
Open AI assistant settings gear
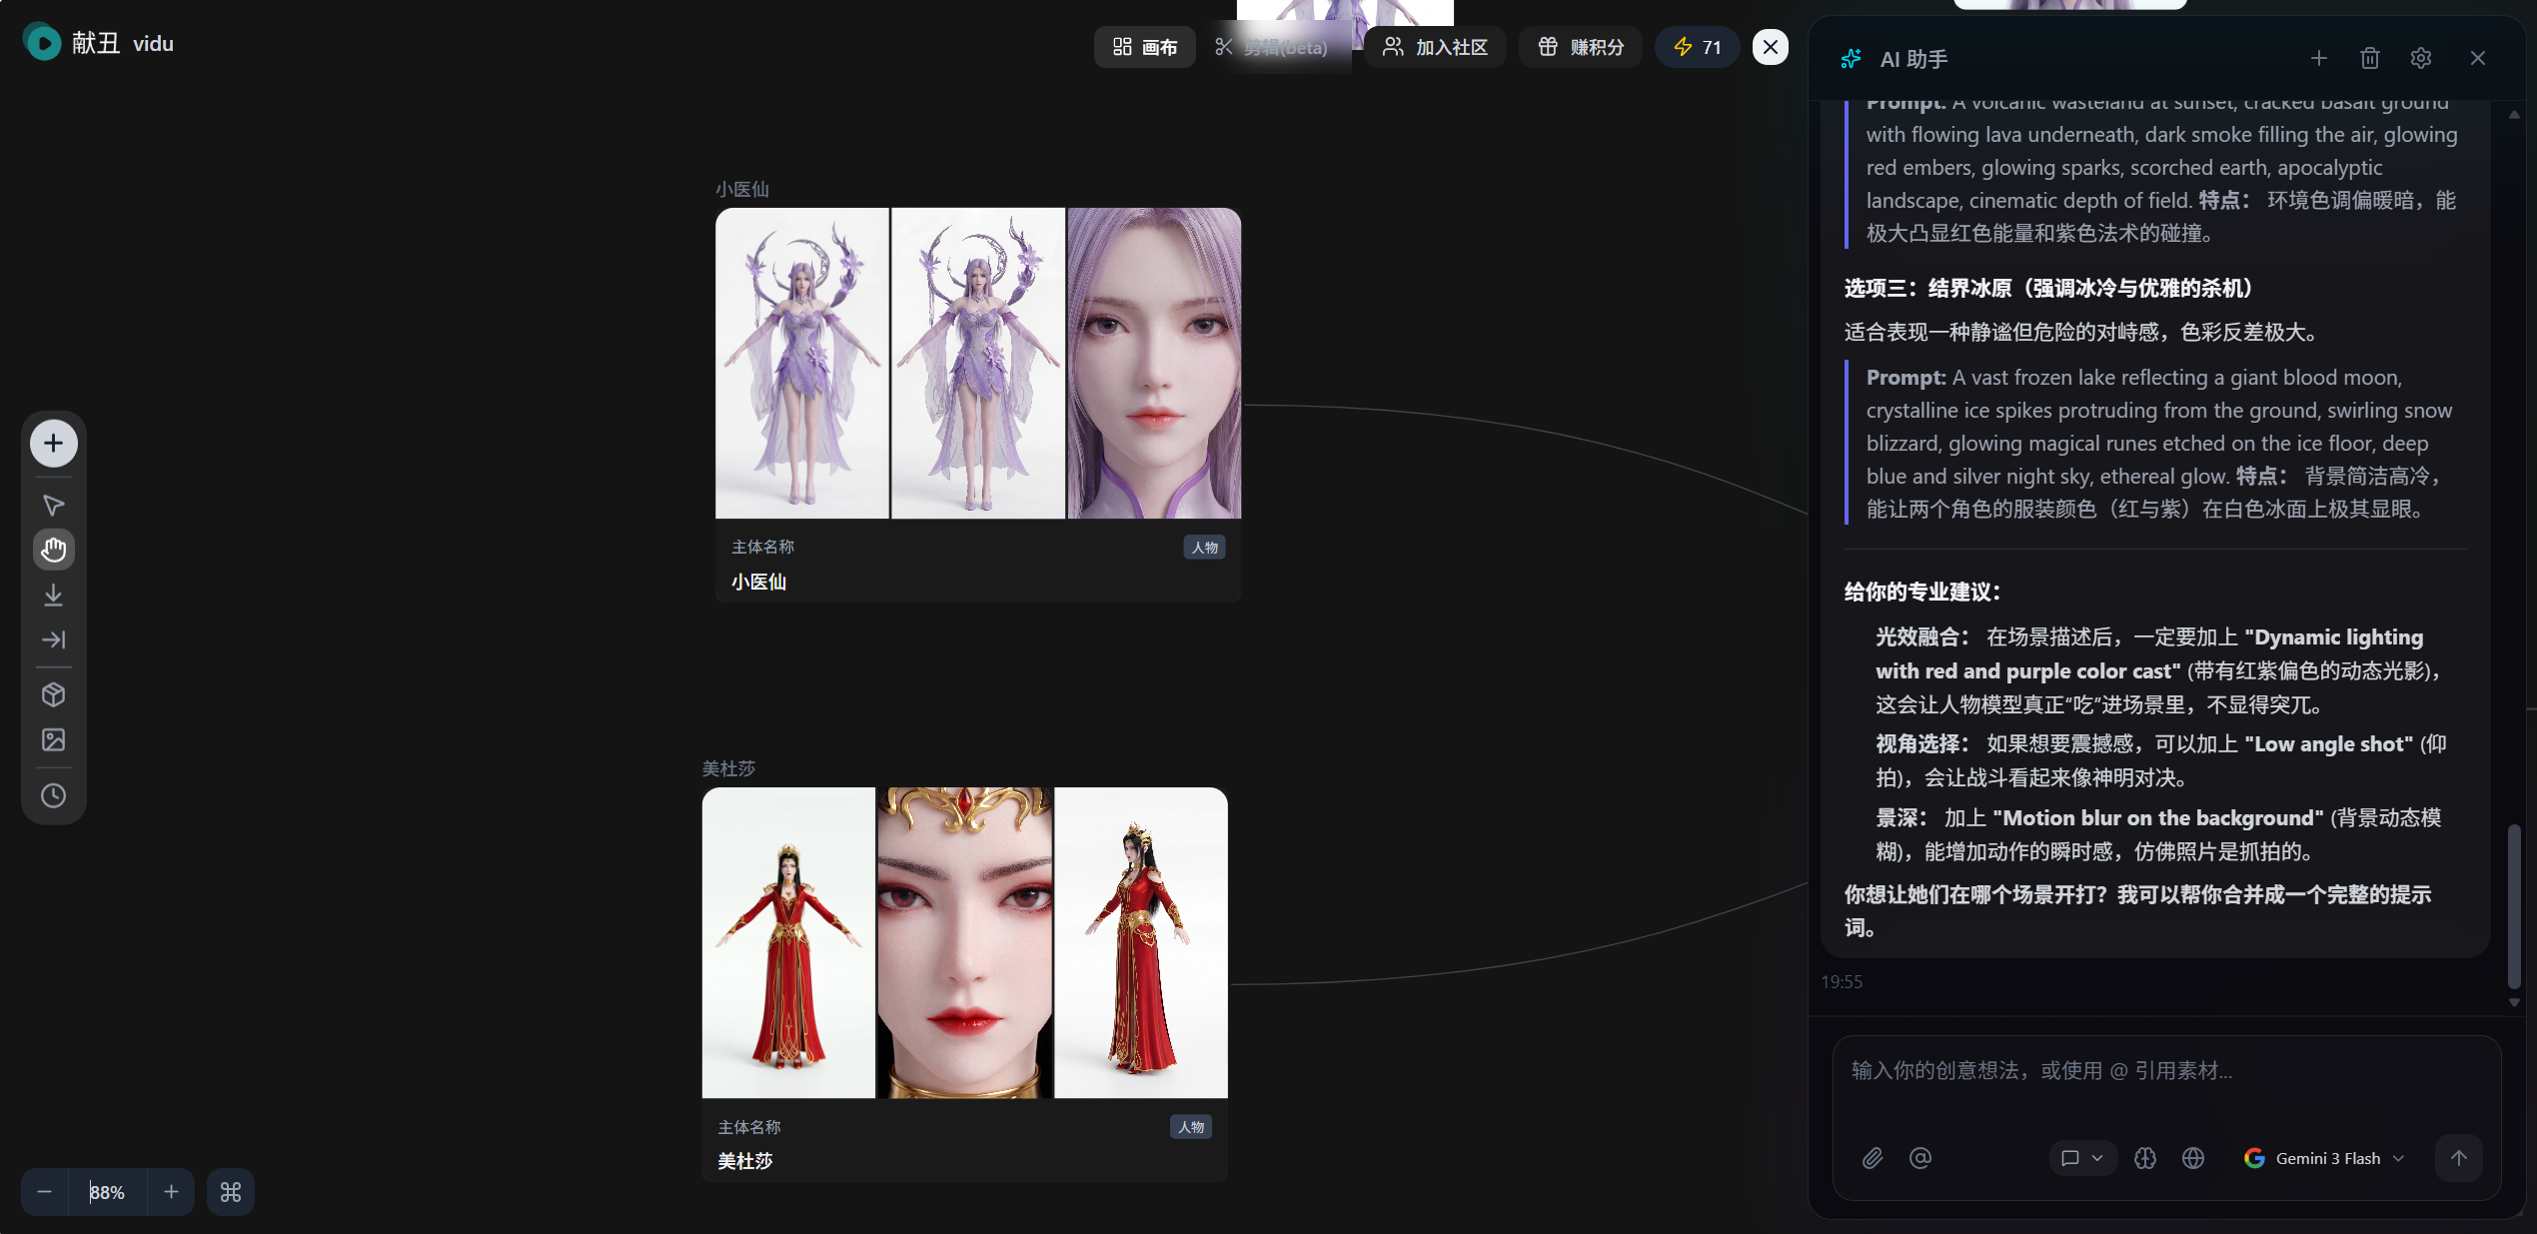(2420, 59)
